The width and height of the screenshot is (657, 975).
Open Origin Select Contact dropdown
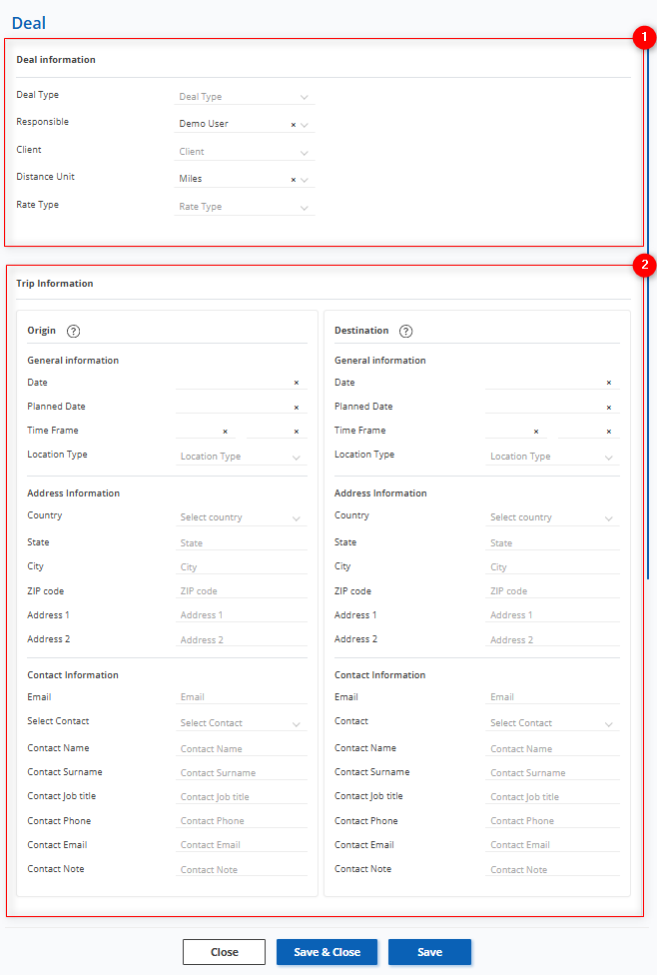[241, 723]
